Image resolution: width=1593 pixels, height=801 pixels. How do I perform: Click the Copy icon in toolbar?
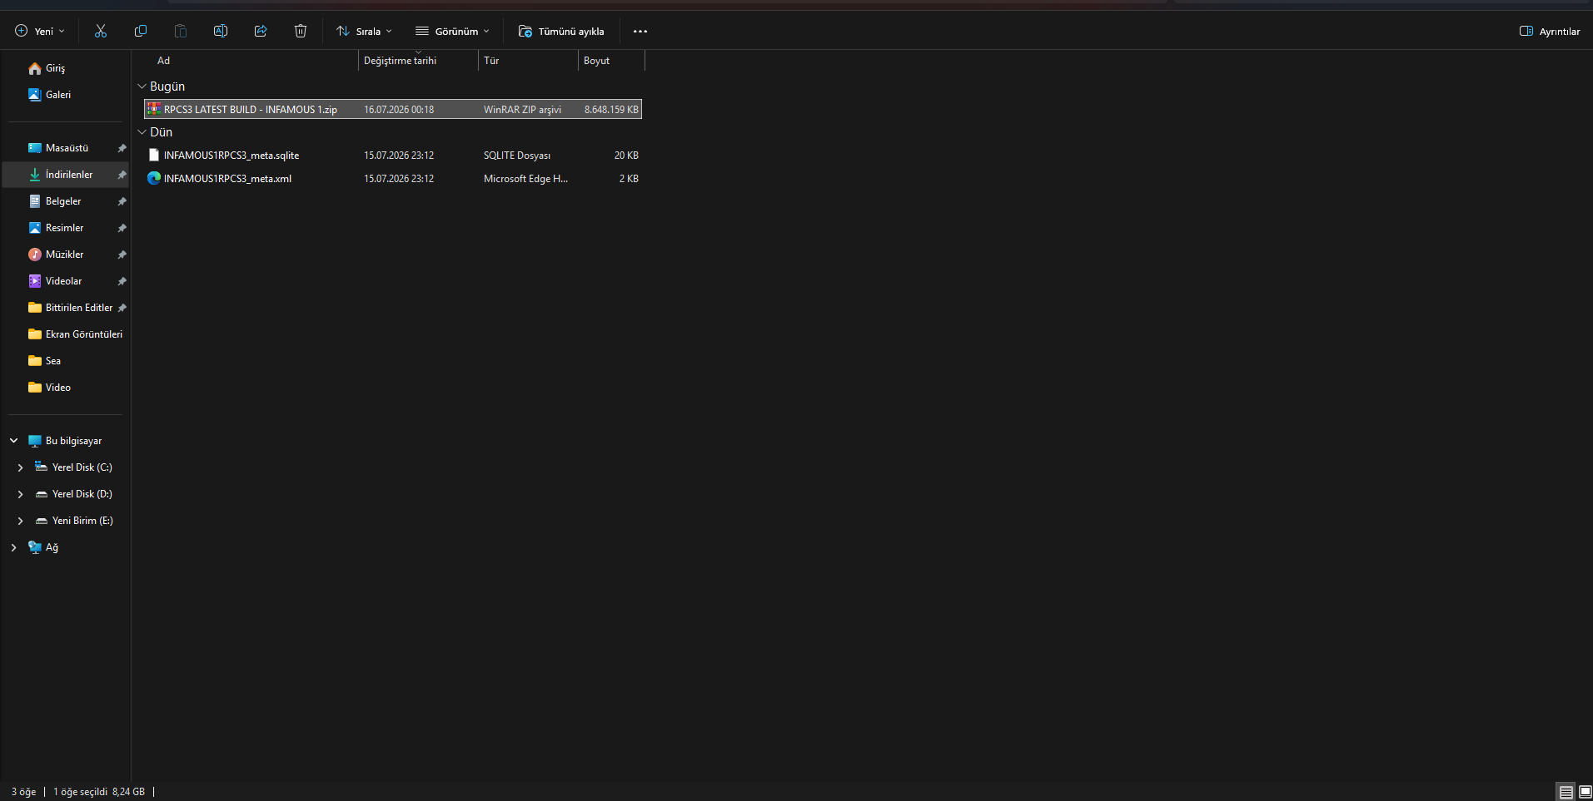141,31
